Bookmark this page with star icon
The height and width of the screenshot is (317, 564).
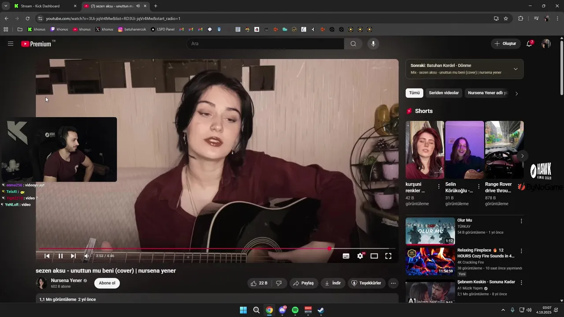click(506, 18)
